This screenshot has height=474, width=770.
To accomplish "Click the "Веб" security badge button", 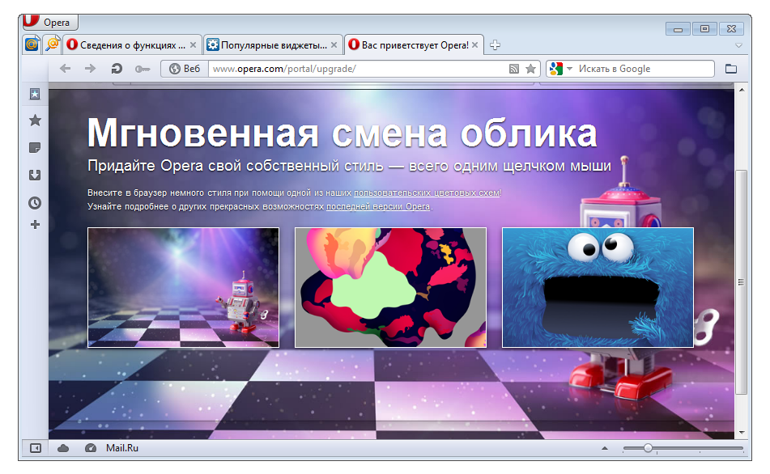I will pos(184,69).
